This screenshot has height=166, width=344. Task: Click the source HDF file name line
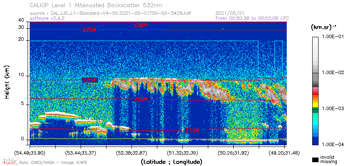pos(110,14)
